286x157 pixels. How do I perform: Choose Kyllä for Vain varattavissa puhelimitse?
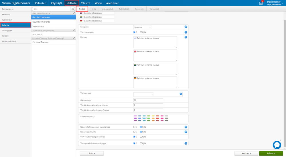tap(141, 137)
